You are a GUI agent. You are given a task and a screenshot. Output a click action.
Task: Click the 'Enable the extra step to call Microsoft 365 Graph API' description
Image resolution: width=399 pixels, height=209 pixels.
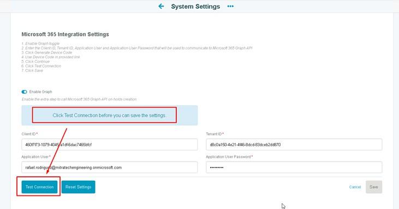tap(79, 99)
